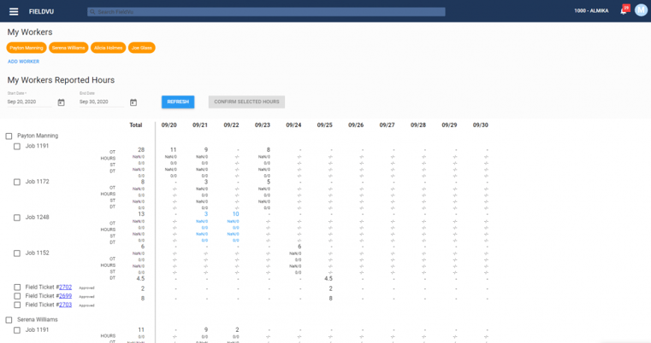
Task: Select the Serena Williams worker chip
Action: 68,48
